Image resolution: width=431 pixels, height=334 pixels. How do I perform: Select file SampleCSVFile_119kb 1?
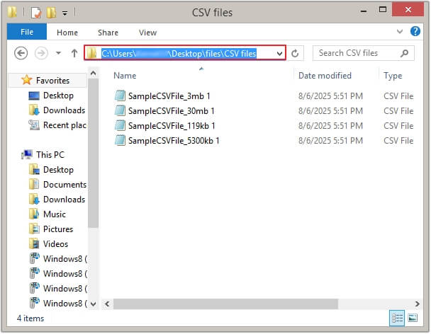pyautogui.click(x=172, y=126)
